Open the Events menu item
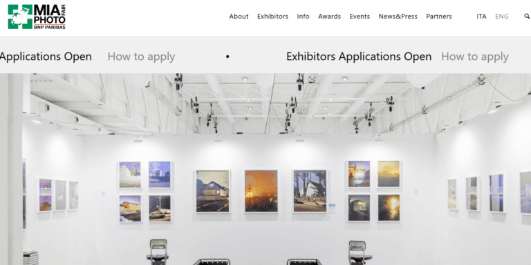The width and height of the screenshot is (531, 265). pos(360,17)
